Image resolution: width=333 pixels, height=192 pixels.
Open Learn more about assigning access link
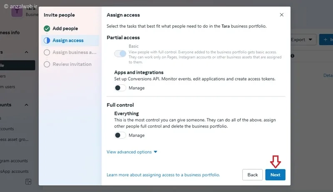[163, 175]
